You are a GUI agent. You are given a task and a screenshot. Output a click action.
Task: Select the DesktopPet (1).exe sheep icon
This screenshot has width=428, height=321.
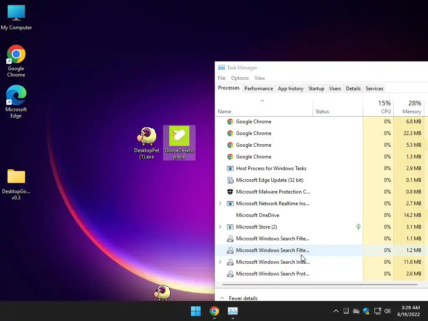click(147, 143)
